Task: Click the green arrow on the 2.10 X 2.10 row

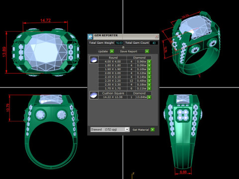Action: (149, 77)
